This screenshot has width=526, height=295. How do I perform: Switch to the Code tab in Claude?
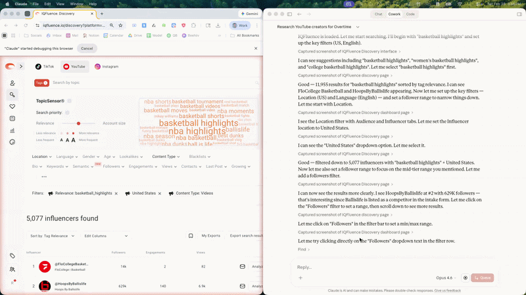(410, 14)
